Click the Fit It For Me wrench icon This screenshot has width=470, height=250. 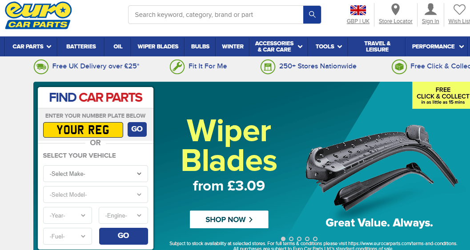[177, 67]
